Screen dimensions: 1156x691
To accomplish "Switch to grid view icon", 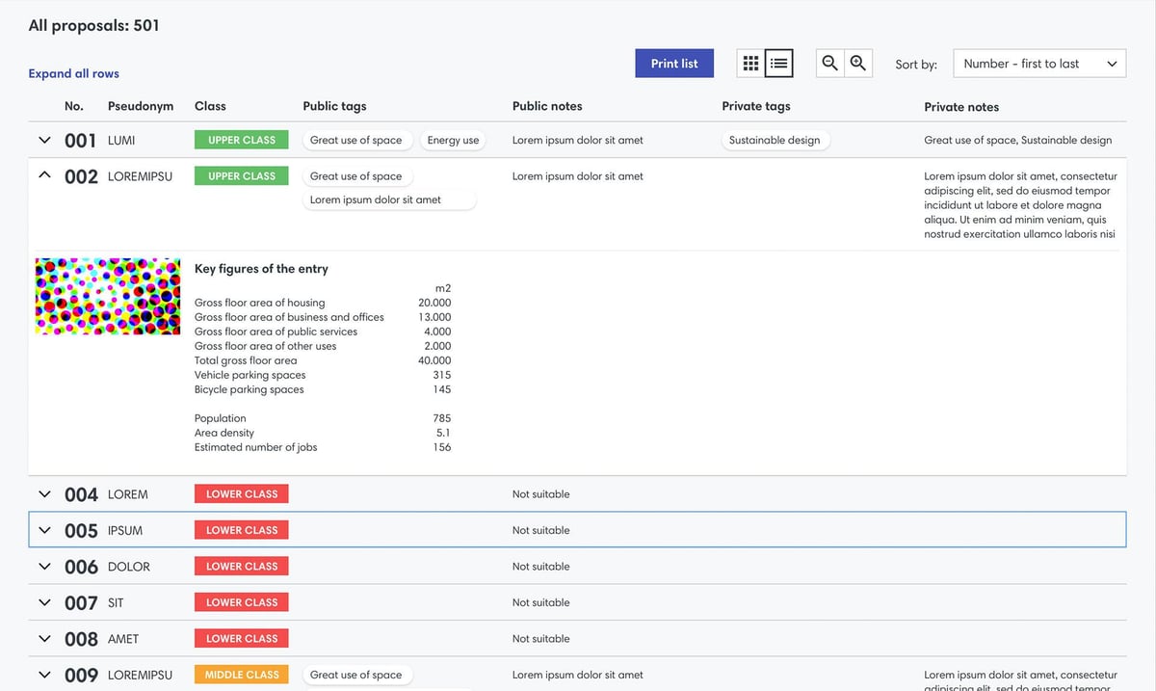I will (x=750, y=64).
